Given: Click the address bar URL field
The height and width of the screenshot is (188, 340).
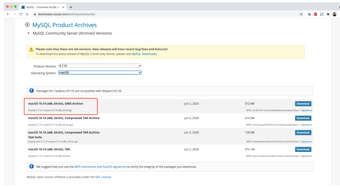Looking at the screenshot, I should click(143, 14).
